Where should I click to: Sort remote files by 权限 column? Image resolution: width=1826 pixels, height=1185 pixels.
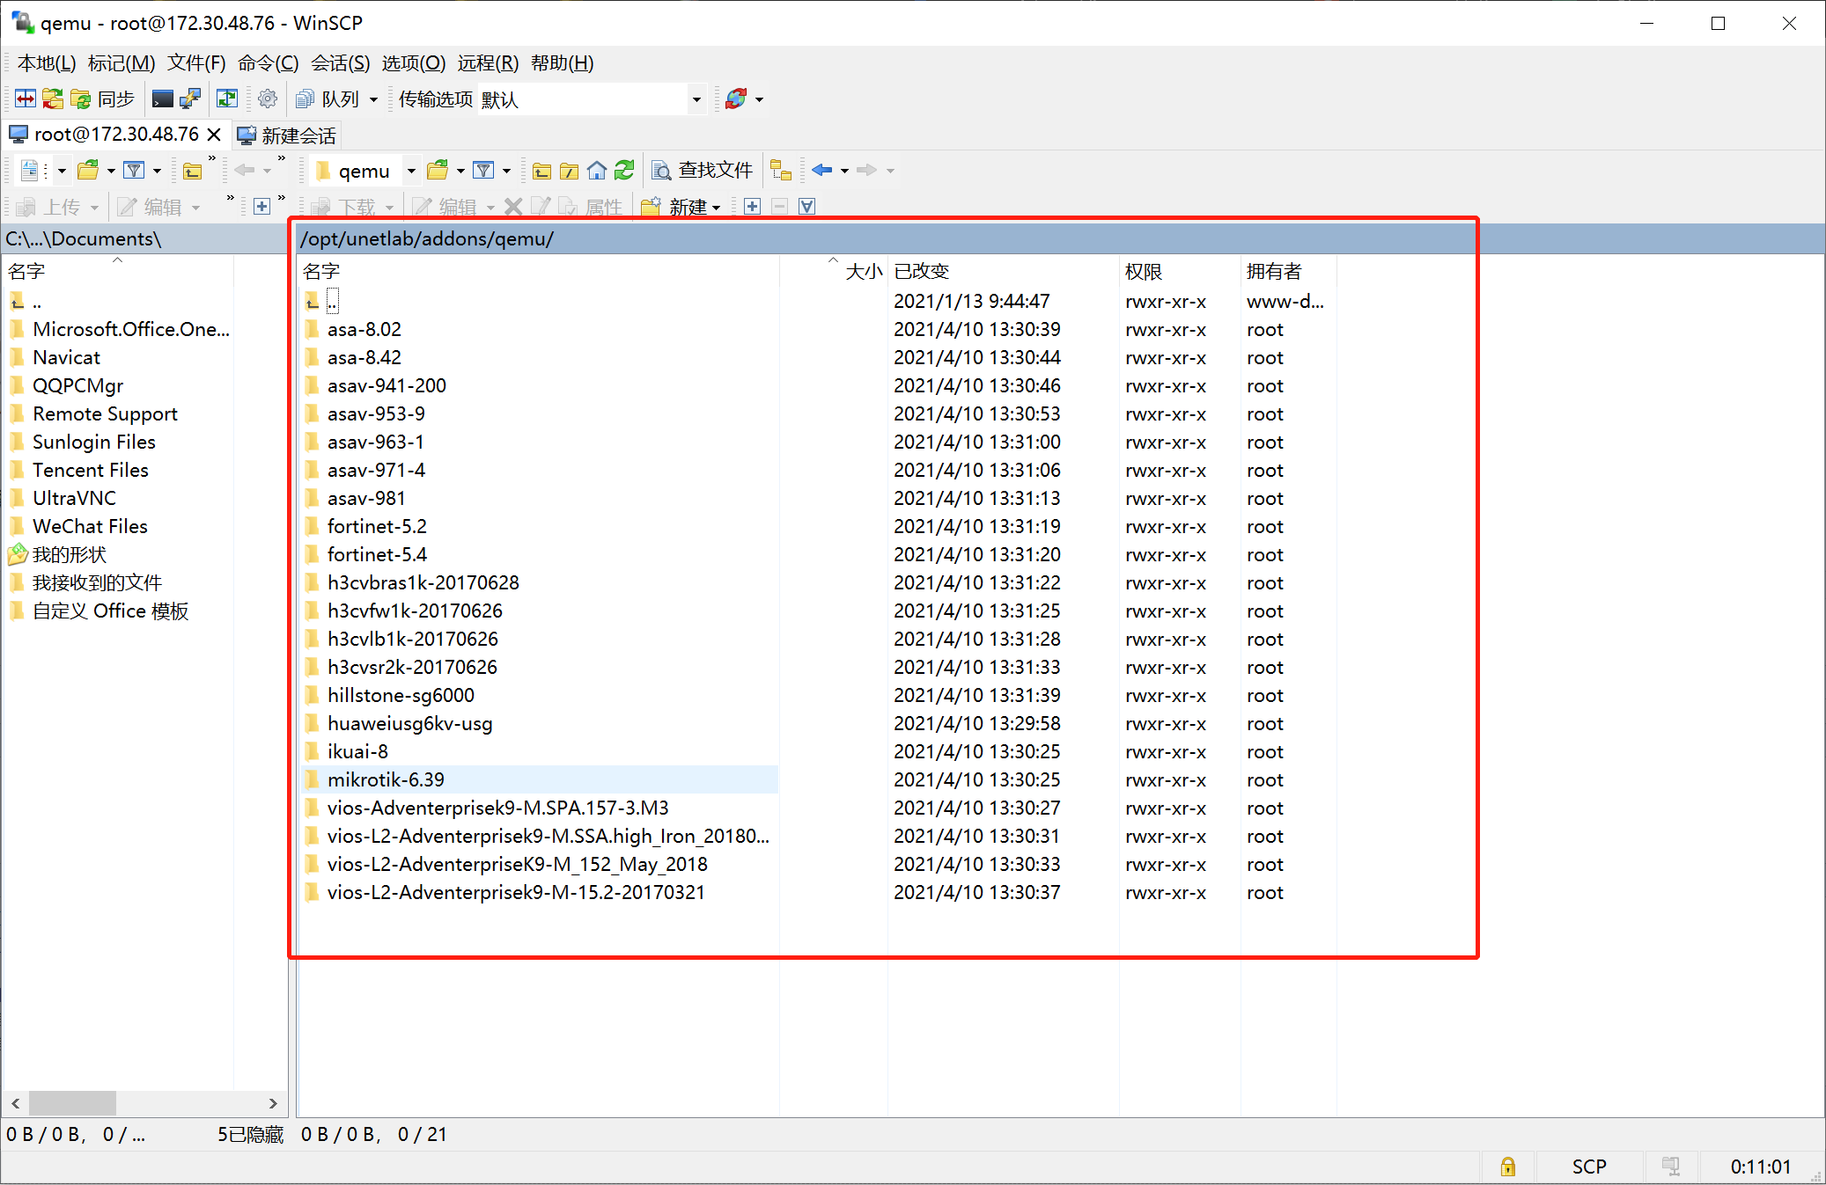point(1180,271)
